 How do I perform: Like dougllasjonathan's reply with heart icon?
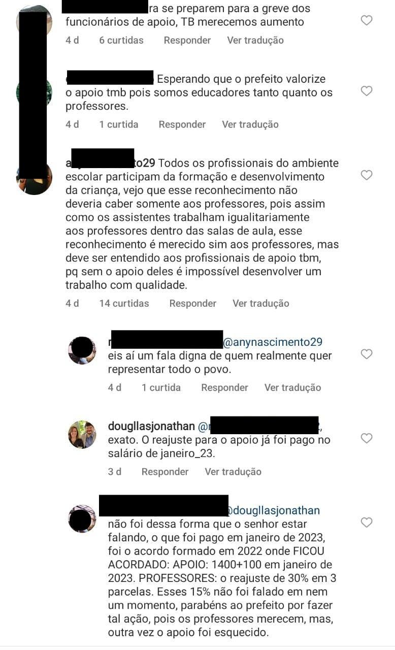366,438
